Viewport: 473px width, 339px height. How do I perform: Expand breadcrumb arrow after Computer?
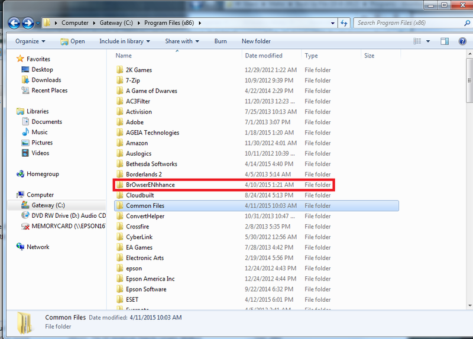(94, 23)
